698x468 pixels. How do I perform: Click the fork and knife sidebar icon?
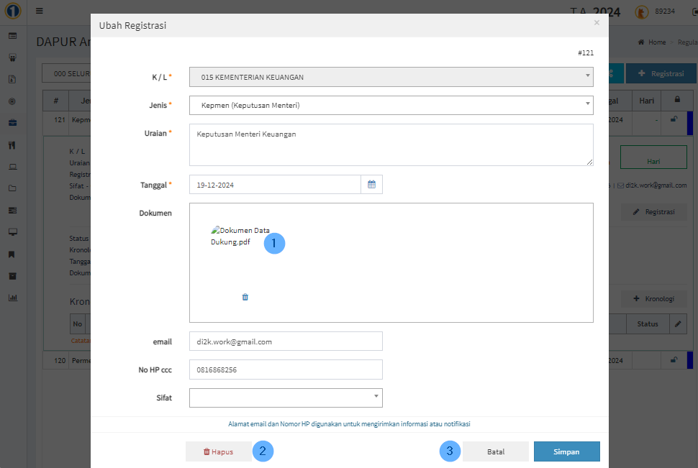12,145
